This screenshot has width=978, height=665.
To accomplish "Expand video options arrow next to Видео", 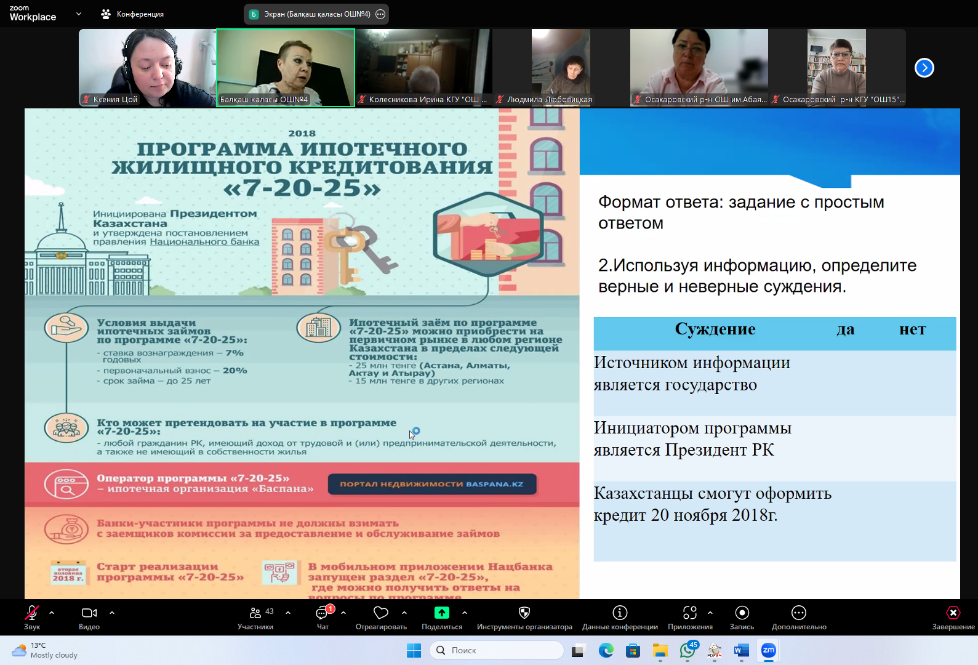I will pyautogui.click(x=112, y=613).
